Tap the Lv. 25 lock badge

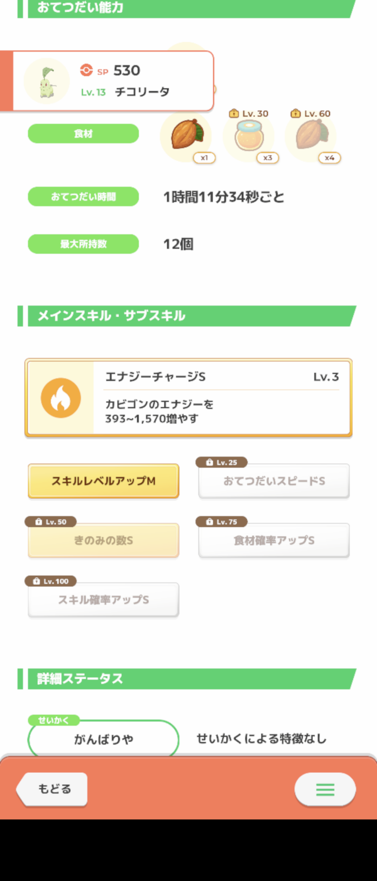[222, 463]
